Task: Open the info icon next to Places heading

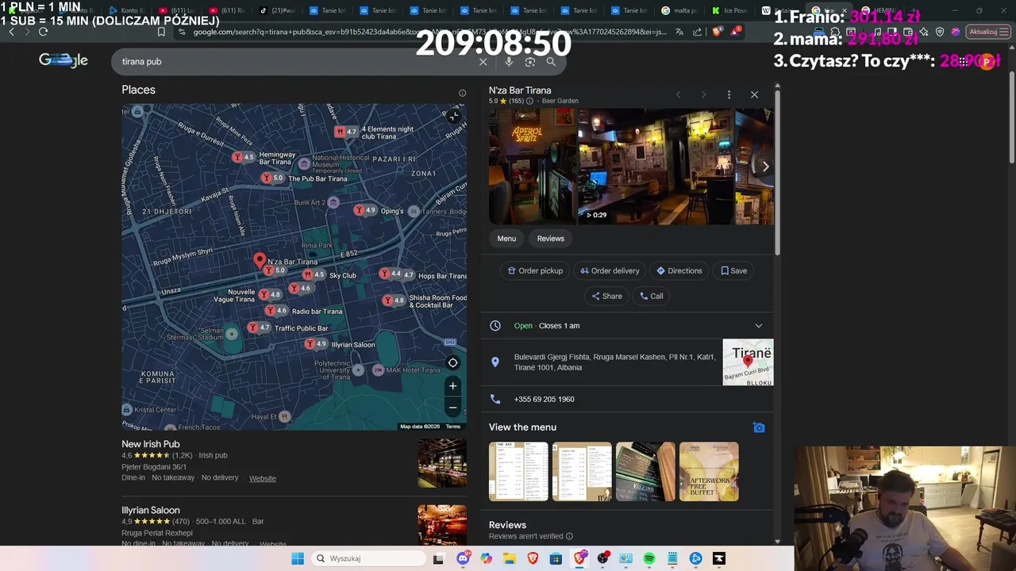Action: pyautogui.click(x=462, y=93)
